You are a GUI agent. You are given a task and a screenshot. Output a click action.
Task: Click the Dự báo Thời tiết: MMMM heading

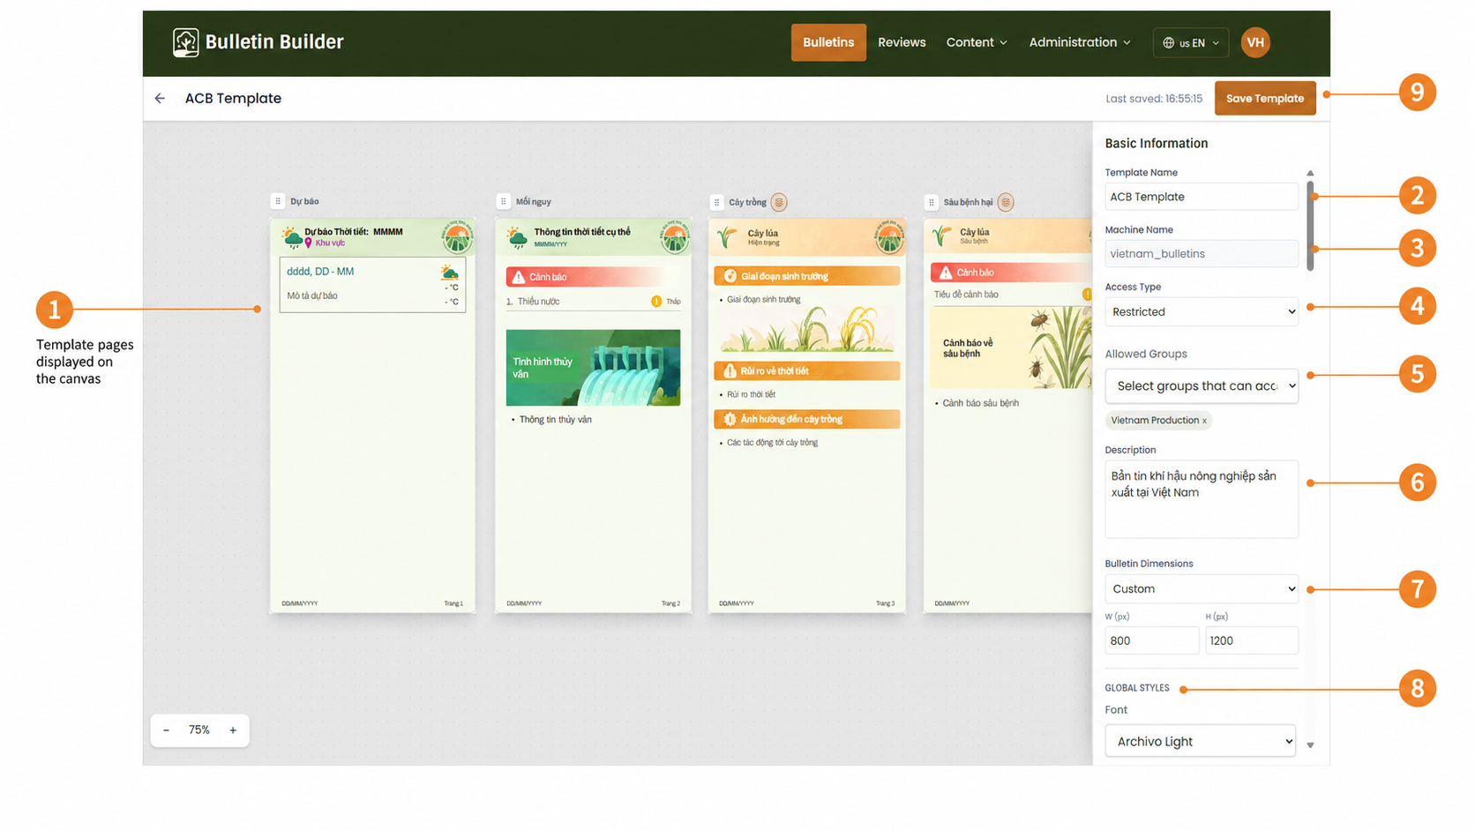point(354,232)
